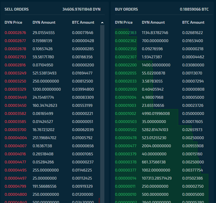Click buy price 0.00002362

tap(126, 41)
